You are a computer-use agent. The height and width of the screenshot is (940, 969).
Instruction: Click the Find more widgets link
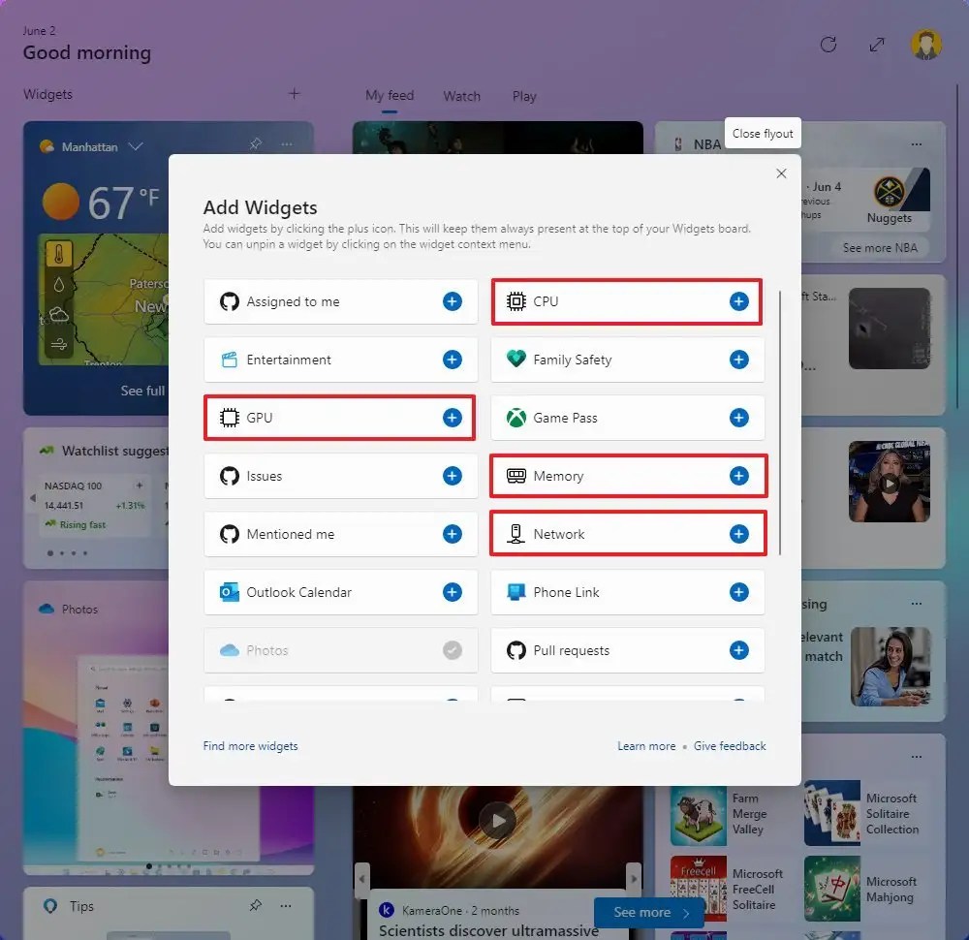click(x=250, y=746)
